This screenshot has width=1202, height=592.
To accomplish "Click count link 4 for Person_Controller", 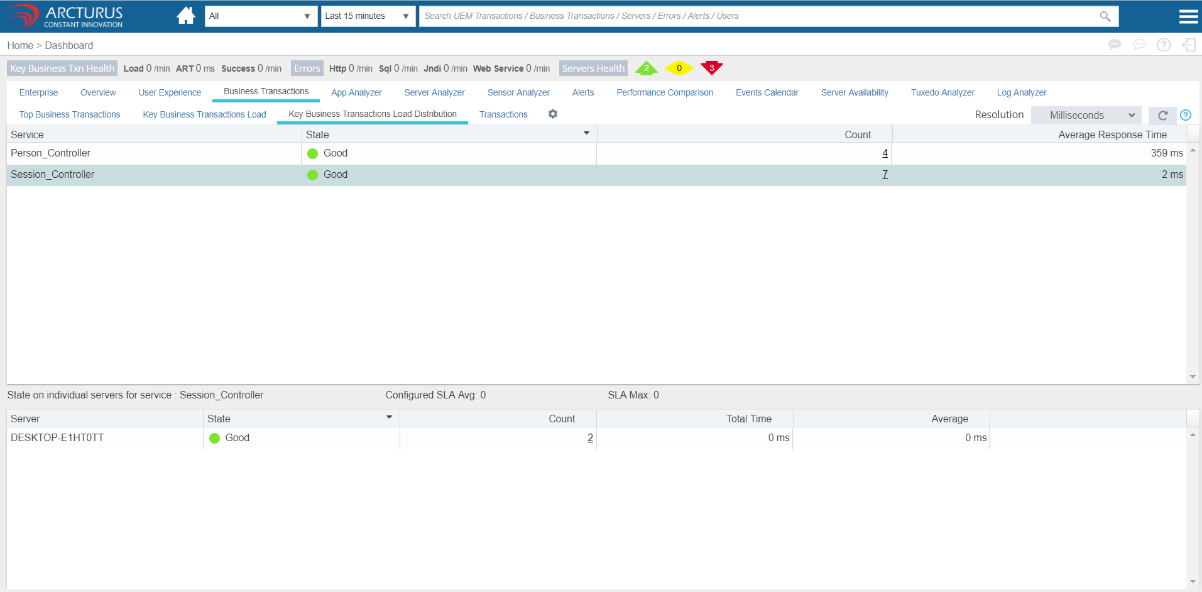I will point(885,153).
